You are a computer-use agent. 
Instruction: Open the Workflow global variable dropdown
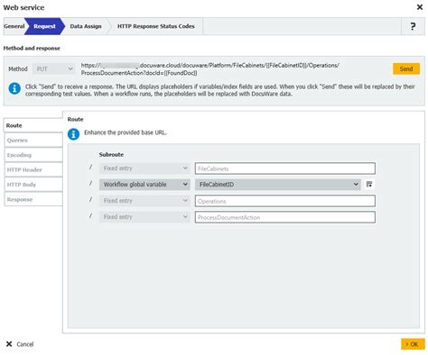[144, 185]
